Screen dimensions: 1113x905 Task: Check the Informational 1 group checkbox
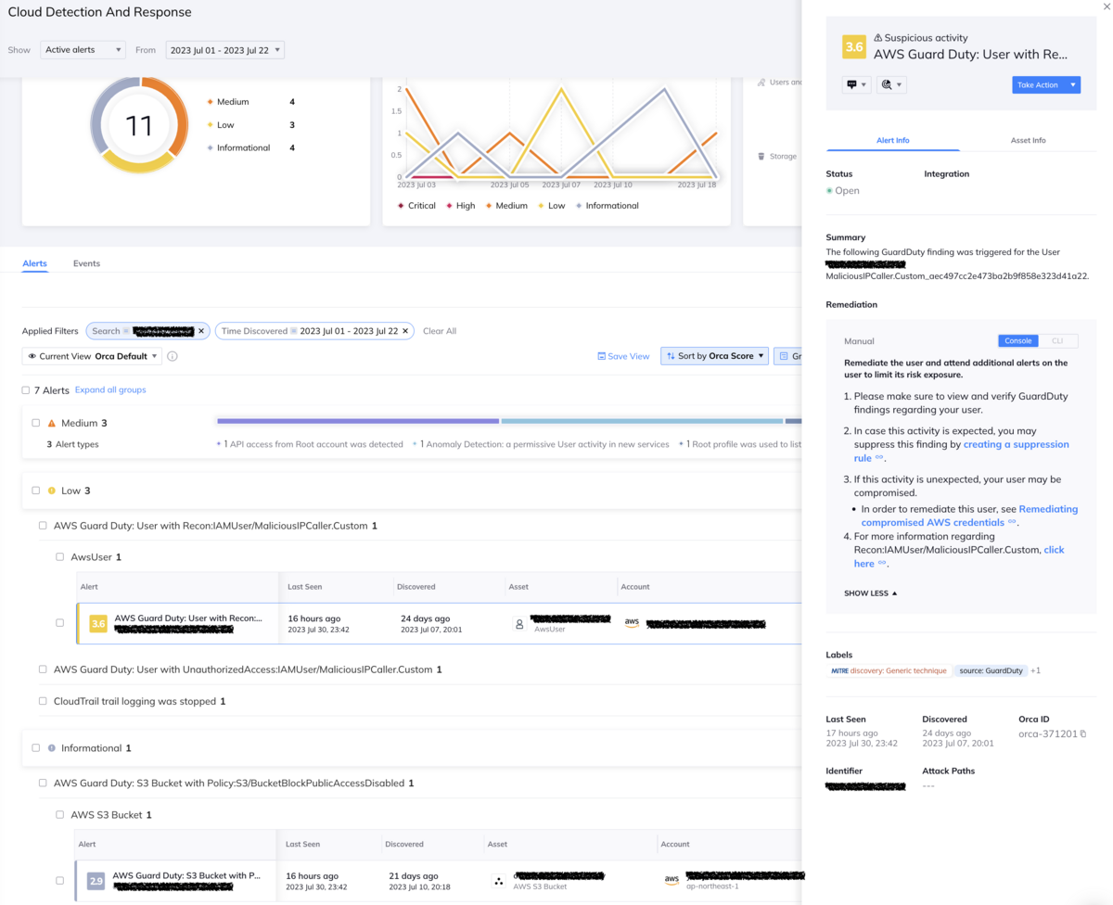(36, 747)
